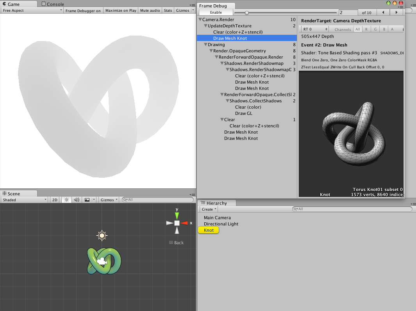
Task: Enable Maximize on Play
Action: pyautogui.click(x=121, y=11)
